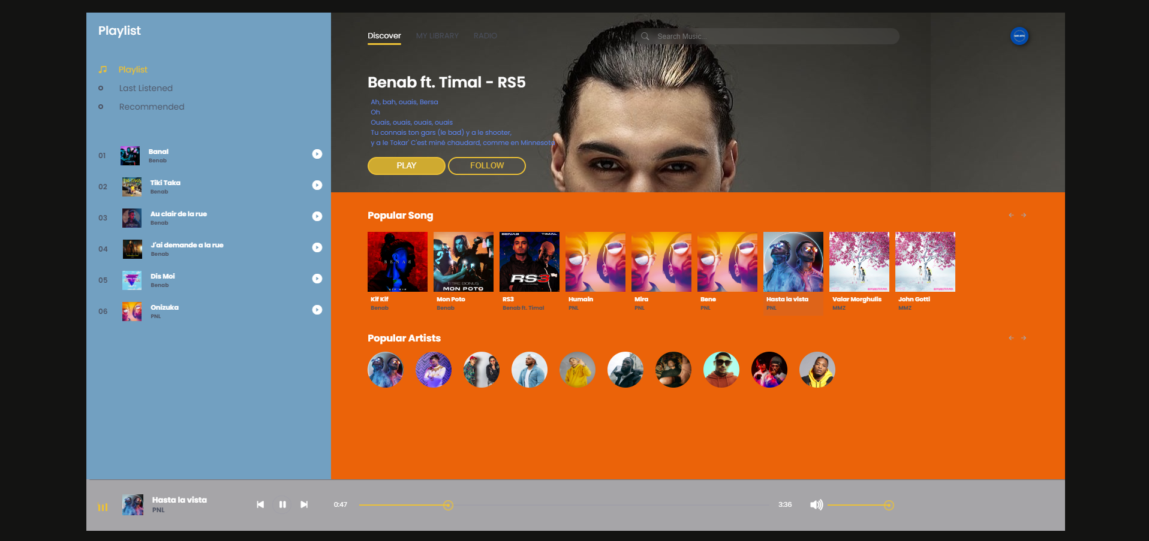Click the now playing Hasta la vista cover
1149x541 pixels.
pyautogui.click(x=133, y=505)
